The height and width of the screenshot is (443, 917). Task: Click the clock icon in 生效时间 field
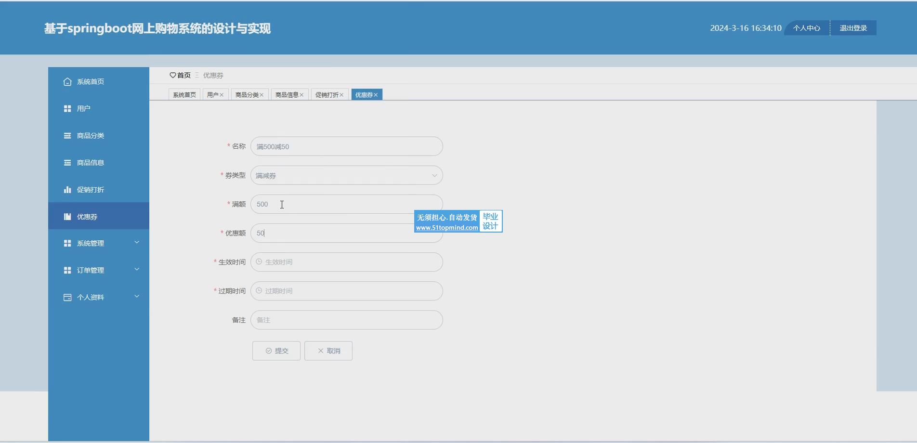[x=259, y=261]
